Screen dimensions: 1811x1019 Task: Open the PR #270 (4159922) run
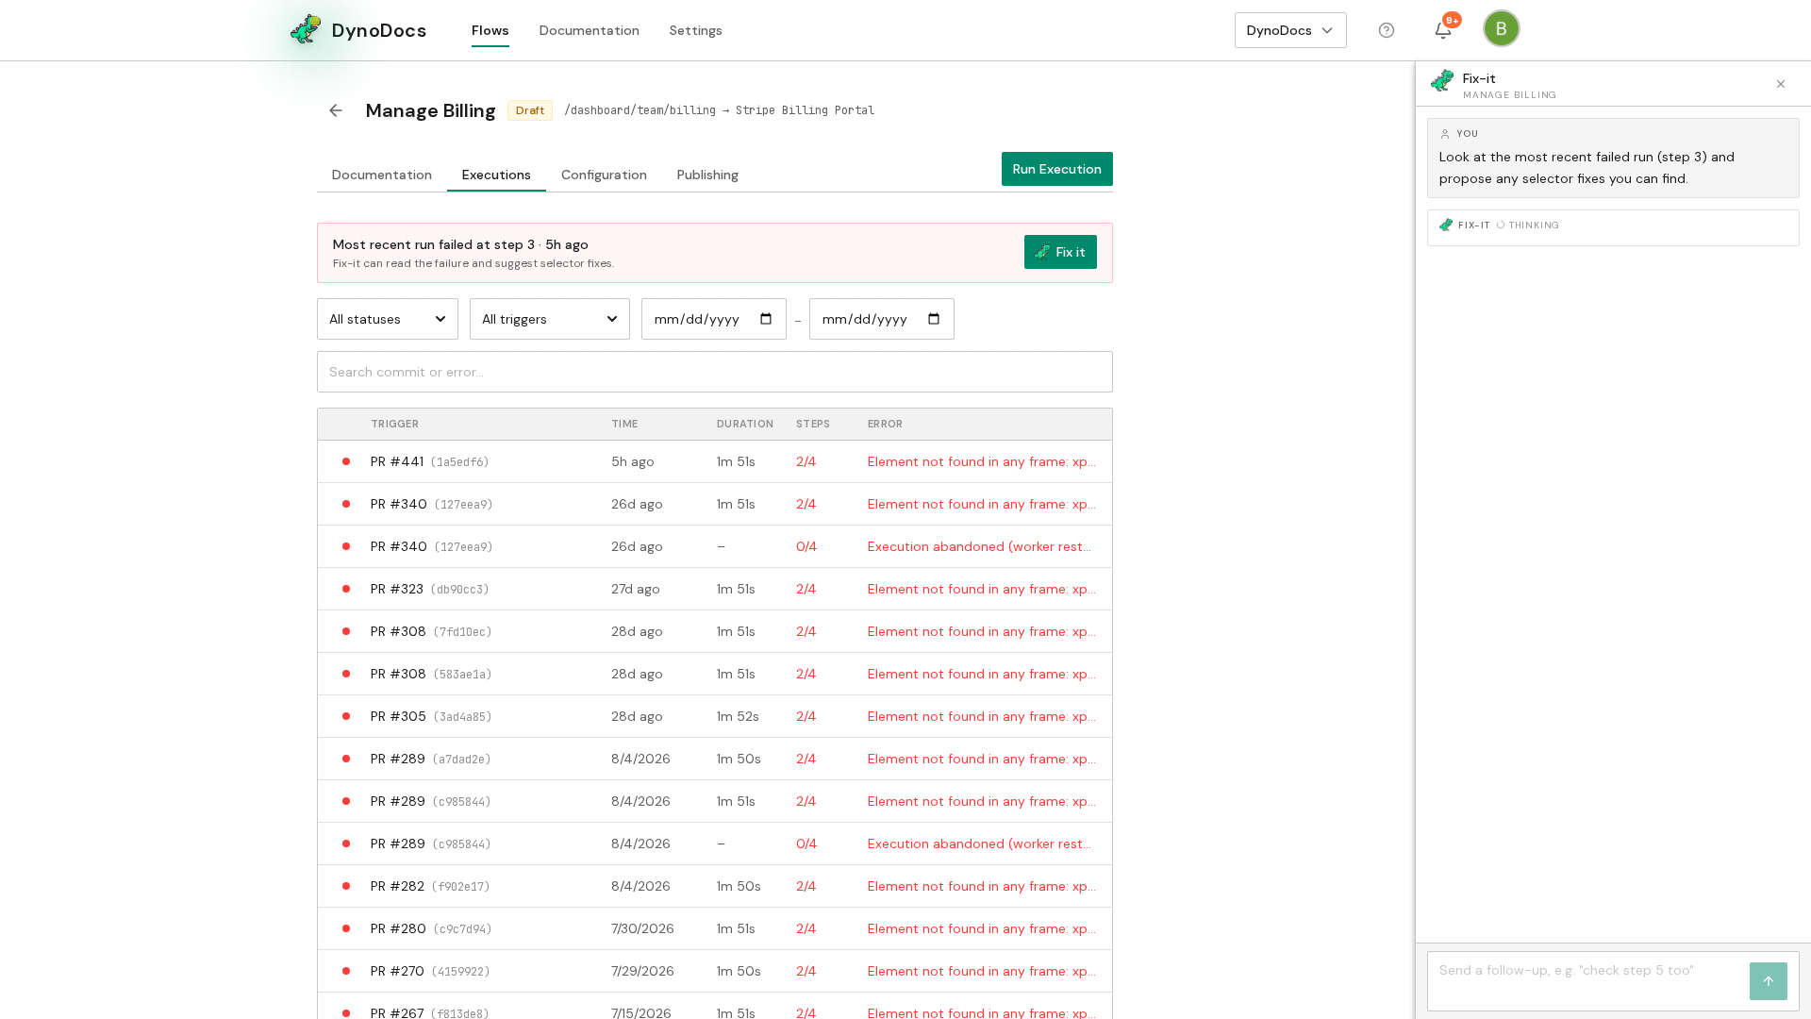pyautogui.click(x=715, y=971)
